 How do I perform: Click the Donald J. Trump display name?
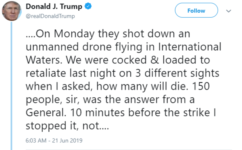[x=54, y=7]
